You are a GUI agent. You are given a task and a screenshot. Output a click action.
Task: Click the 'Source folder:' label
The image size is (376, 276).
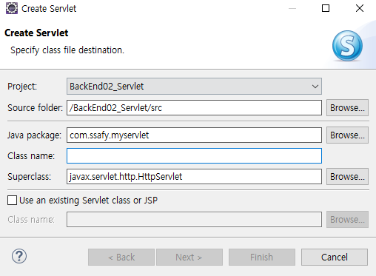point(36,108)
